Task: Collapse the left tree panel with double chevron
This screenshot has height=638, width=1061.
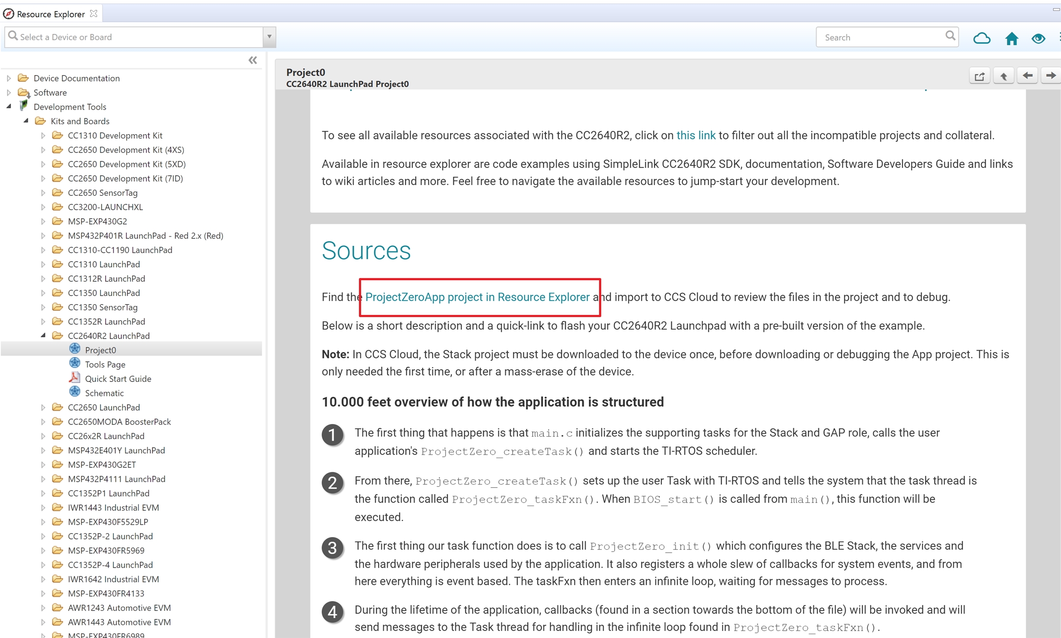Action: click(252, 60)
